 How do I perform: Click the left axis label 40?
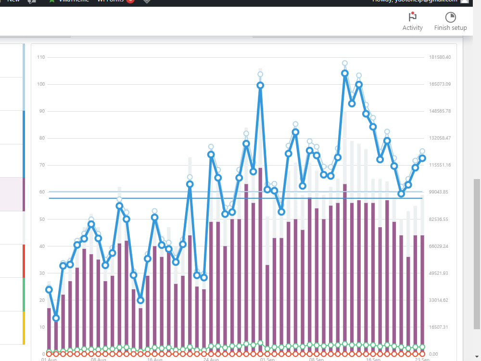click(x=42, y=246)
